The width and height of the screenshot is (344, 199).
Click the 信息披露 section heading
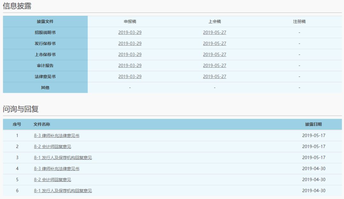point(17,6)
